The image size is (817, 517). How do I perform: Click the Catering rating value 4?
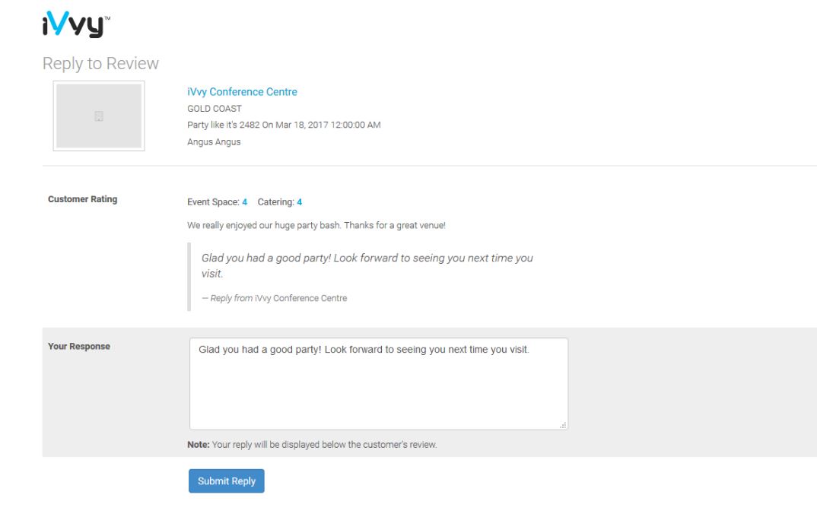[300, 202]
